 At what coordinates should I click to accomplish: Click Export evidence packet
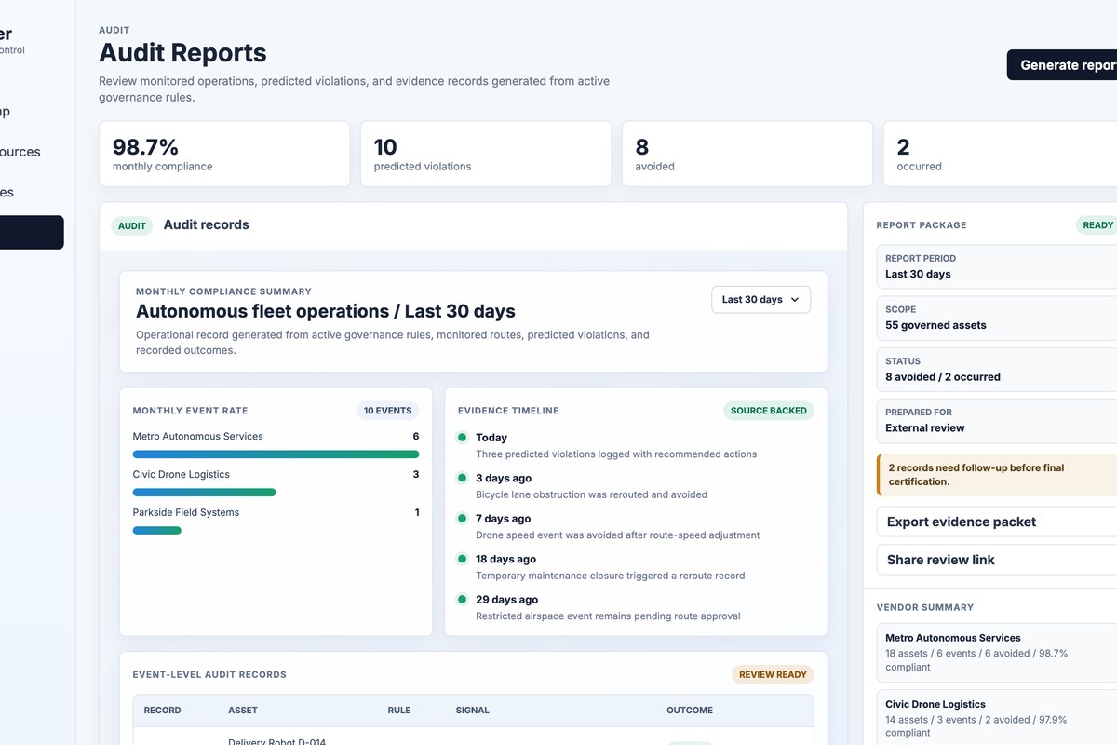click(x=997, y=521)
